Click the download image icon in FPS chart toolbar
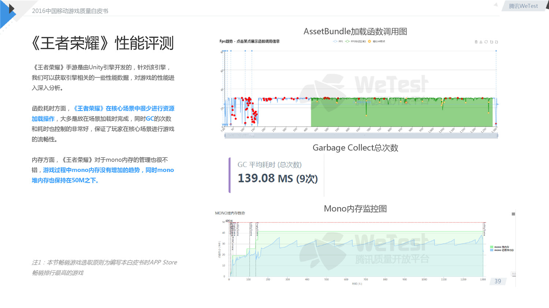This screenshot has width=549, height=308. (x=481, y=42)
